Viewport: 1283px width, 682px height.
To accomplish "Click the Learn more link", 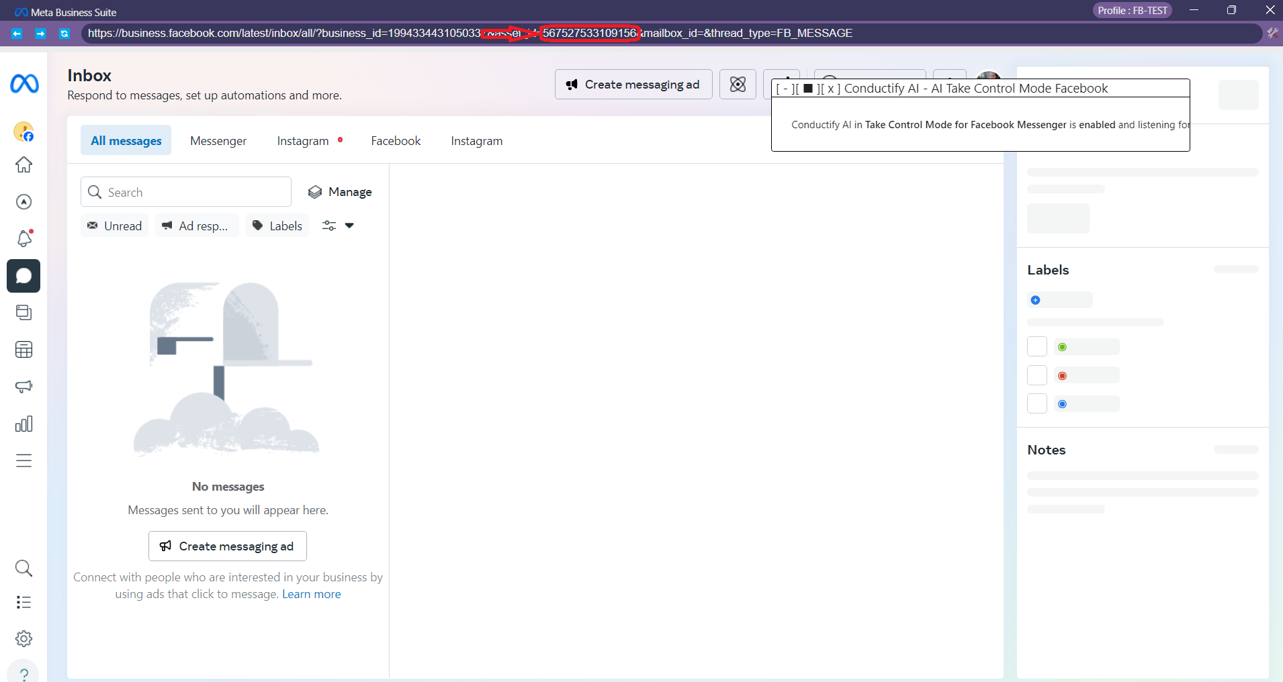I will pos(310,593).
